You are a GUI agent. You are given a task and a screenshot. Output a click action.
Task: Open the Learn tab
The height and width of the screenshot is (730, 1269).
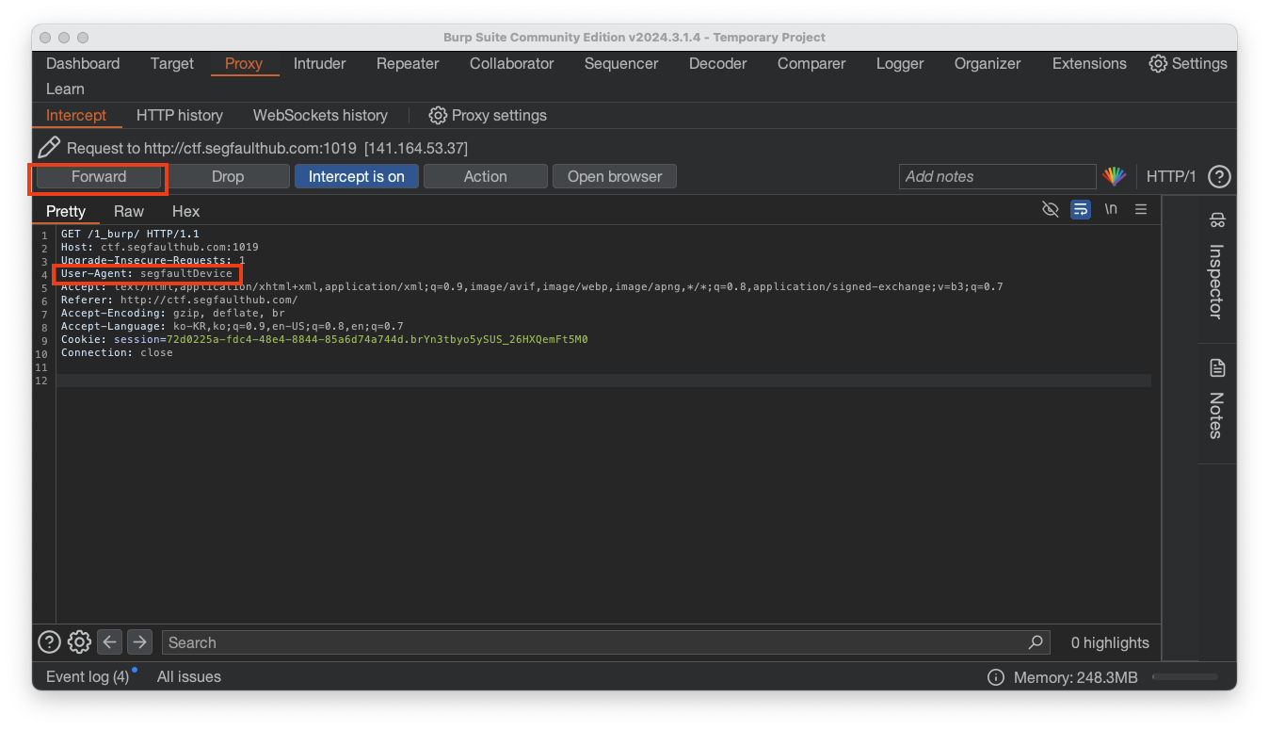[x=65, y=89]
